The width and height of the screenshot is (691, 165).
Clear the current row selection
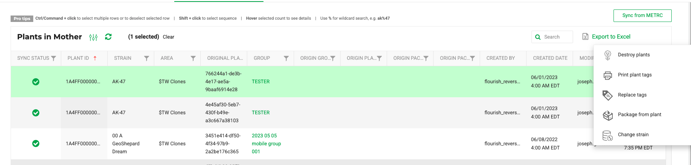pos(169,37)
